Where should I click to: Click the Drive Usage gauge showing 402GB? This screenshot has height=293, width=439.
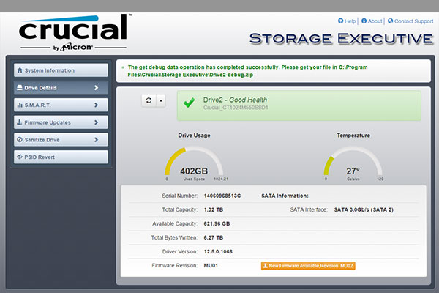tap(194, 164)
